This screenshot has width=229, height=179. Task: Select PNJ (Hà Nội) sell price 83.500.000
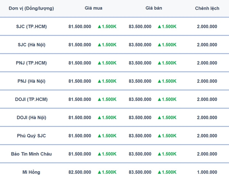(x=140, y=81)
